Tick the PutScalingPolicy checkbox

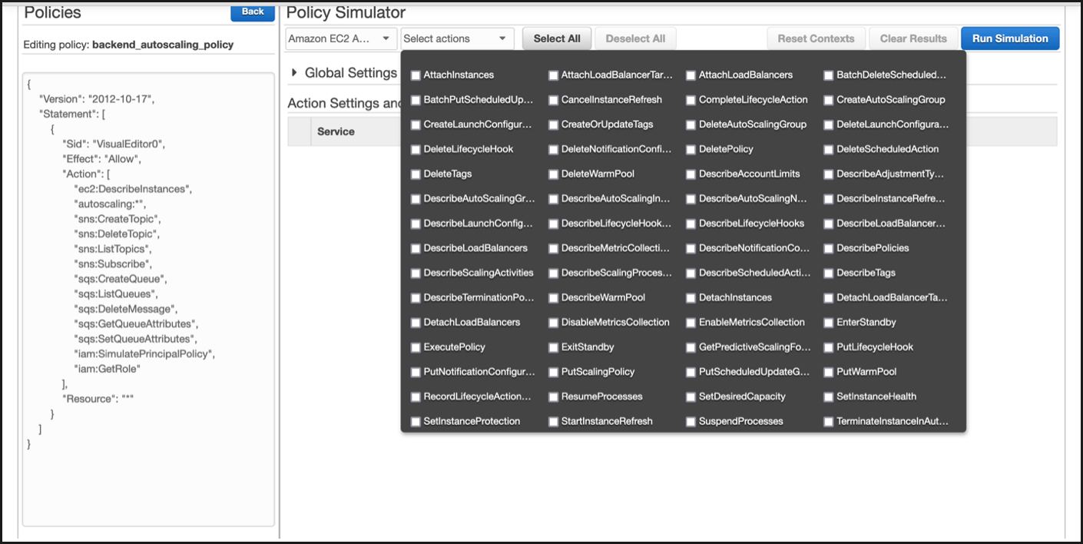[x=553, y=372]
